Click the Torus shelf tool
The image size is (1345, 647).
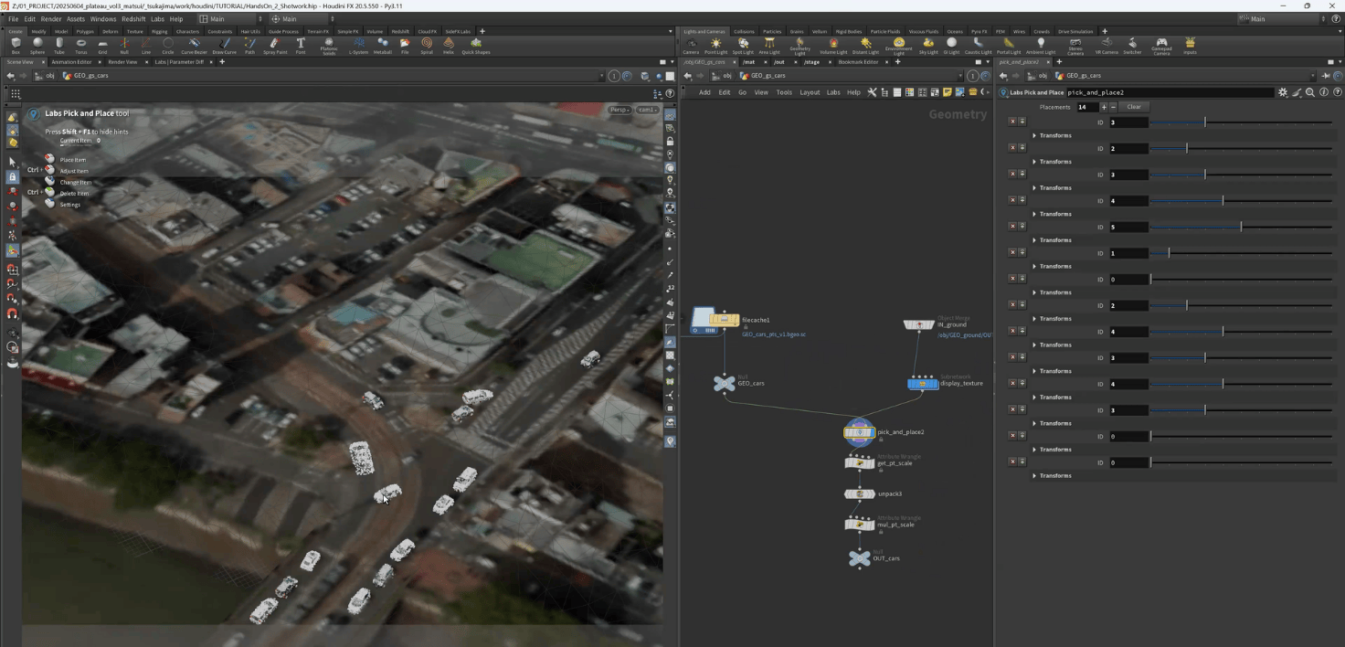[x=80, y=45]
